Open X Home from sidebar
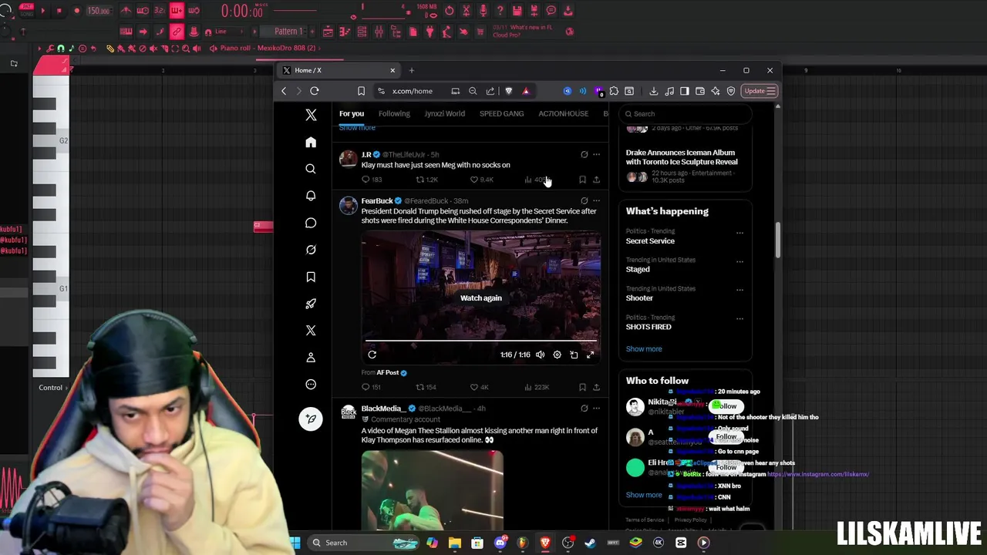The image size is (987, 555). 311,142
